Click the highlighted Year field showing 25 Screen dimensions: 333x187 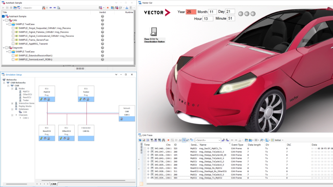(191, 12)
